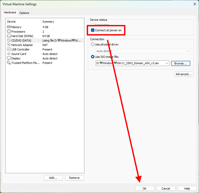Image resolution: width=199 pixels, height=193 pixels.
Task: Click the 64 GB hard disk summary
Action: (x=46, y=36)
